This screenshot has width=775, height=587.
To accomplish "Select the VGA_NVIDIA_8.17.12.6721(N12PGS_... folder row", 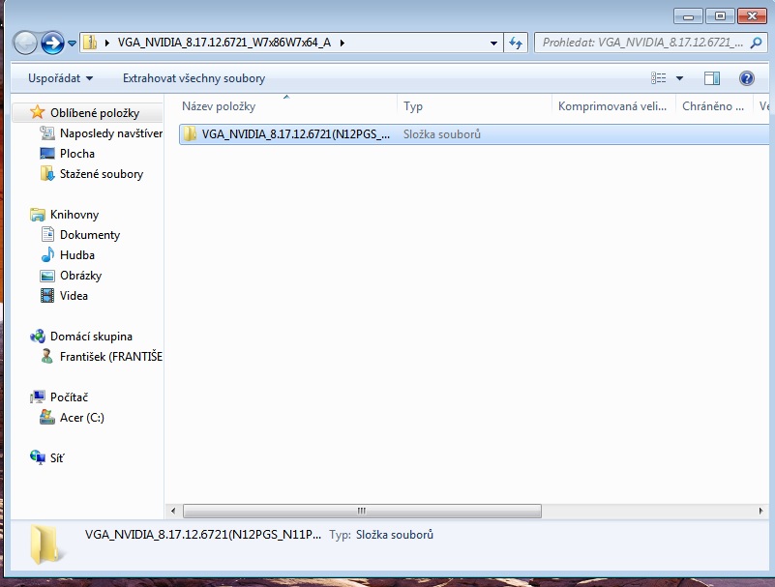I will [476, 134].
